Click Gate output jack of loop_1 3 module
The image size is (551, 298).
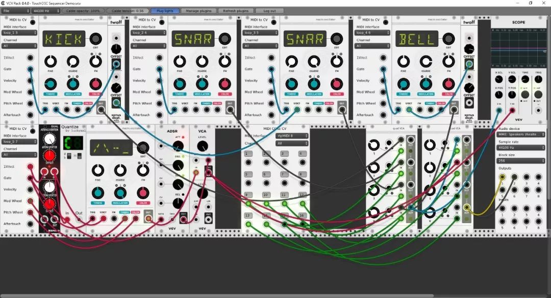[30, 69]
